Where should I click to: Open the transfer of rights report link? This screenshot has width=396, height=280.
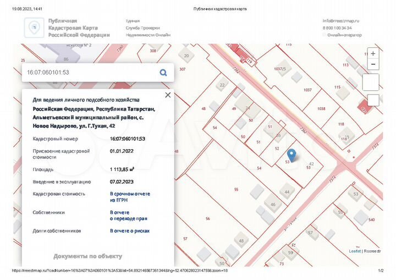[x=128, y=215]
